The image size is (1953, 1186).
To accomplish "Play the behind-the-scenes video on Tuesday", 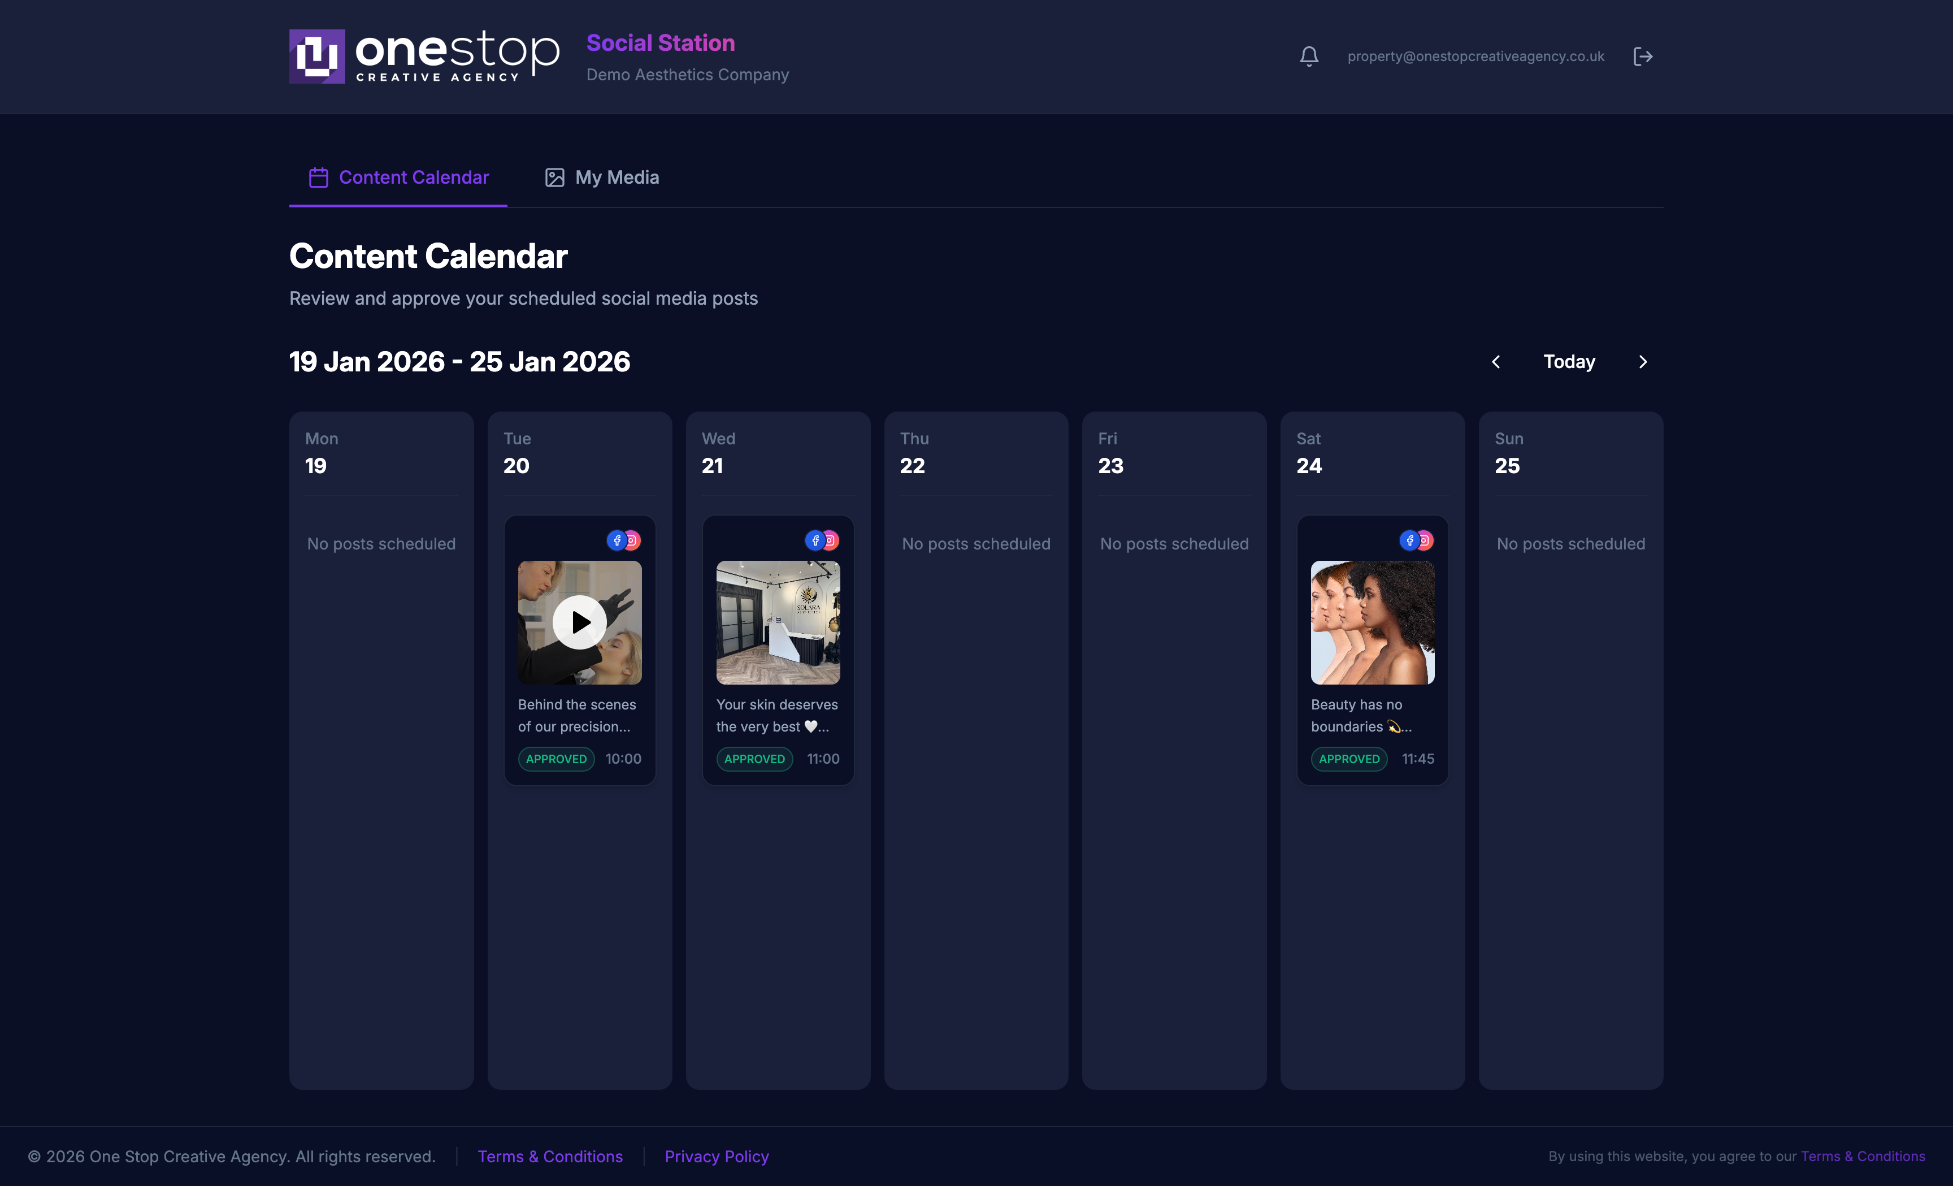I will [x=579, y=622].
